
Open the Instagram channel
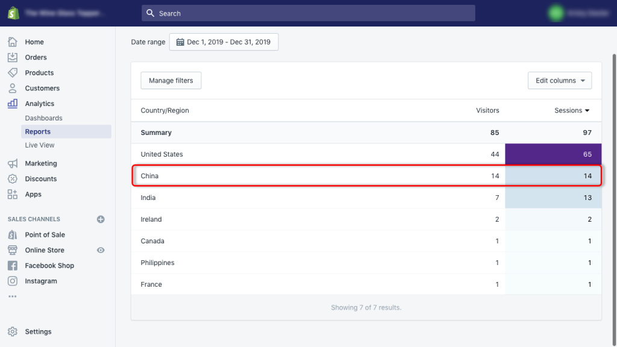[41, 281]
